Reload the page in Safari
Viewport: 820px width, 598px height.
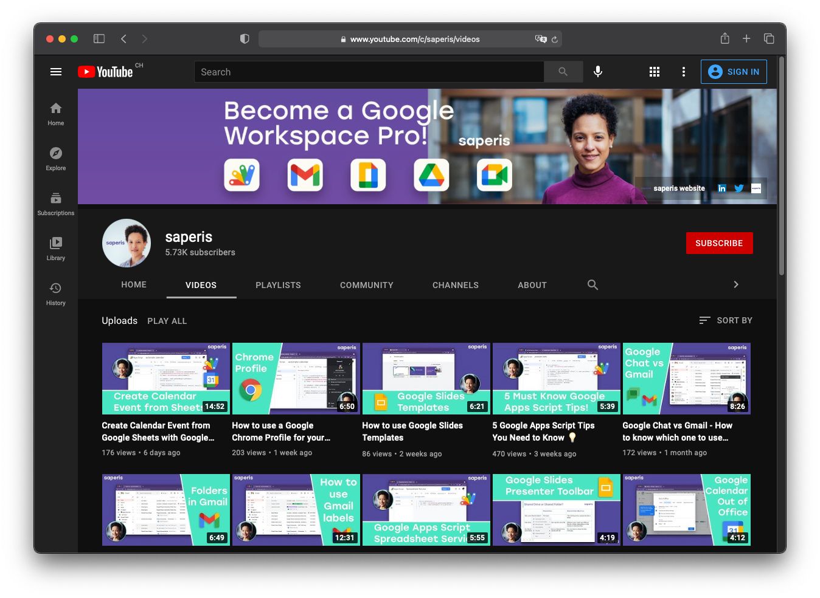click(x=555, y=39)
